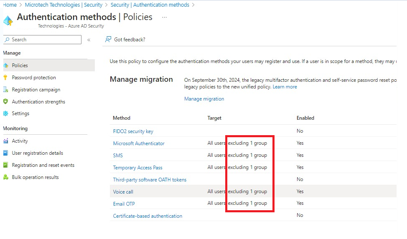Click the Got feedback person icon
407x239 pixels.
pos(108,39)
